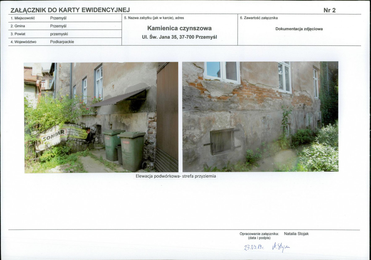The height and width of the screenshot is (260, 371).
Task: Click the '5. Nazwa zabytku' field label
Action: [154, 18]
